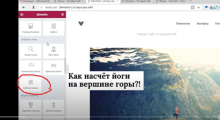Switch to Профиль ‹ Тестовый сайт tab
Image resolution: width=220 pixels, height=120 pixels.
pos(137,1)
